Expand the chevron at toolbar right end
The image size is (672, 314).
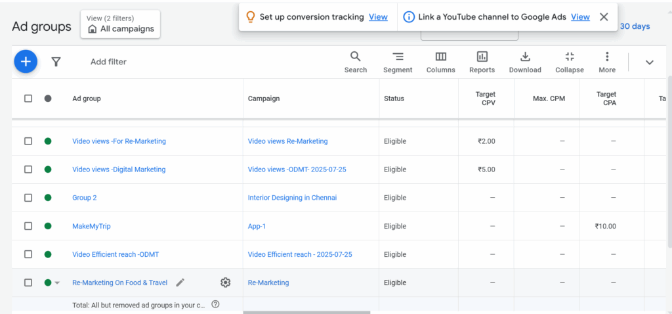click(650, 62)
